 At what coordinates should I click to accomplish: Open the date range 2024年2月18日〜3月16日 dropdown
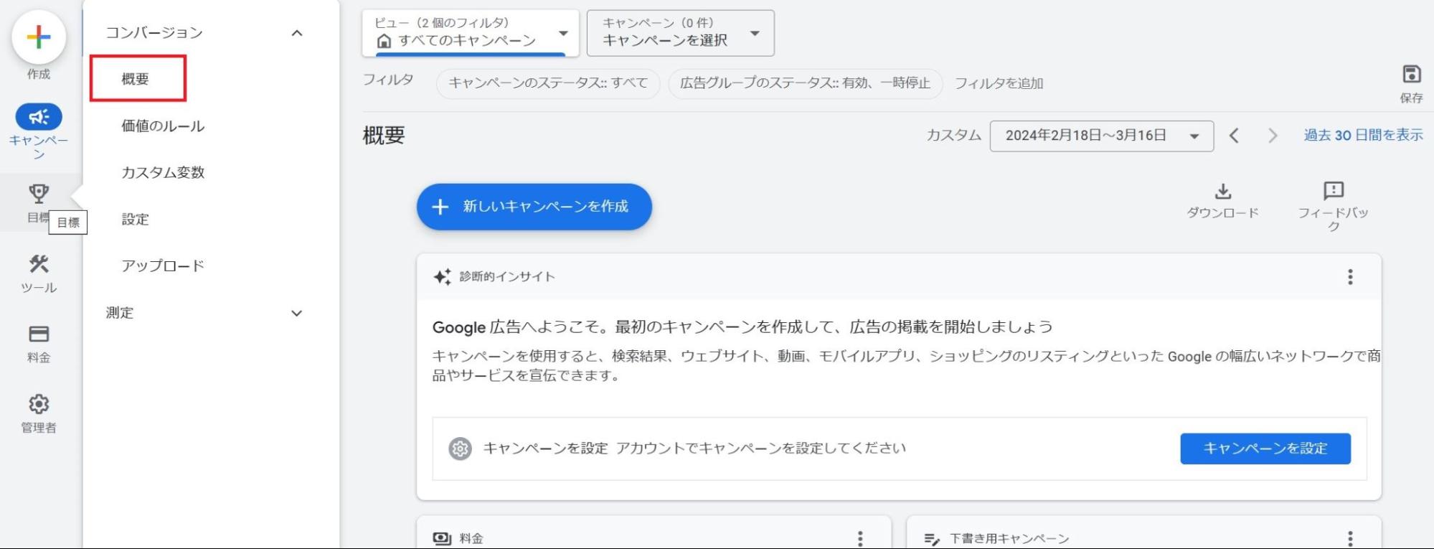tap(1101, 136)
